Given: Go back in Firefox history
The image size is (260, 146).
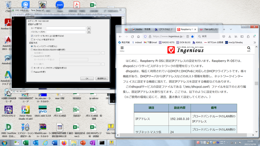Looking at the screenshot, I should coord(120,36).
